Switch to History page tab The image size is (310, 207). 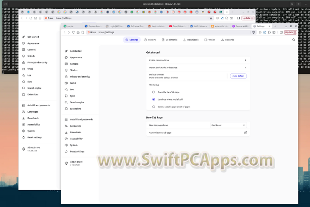(x=150, y=40)
